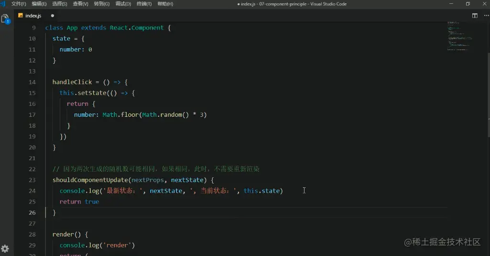Click 'return' keyword on line 16
This screenshot has width=490, height=256.
click(77, 104)
